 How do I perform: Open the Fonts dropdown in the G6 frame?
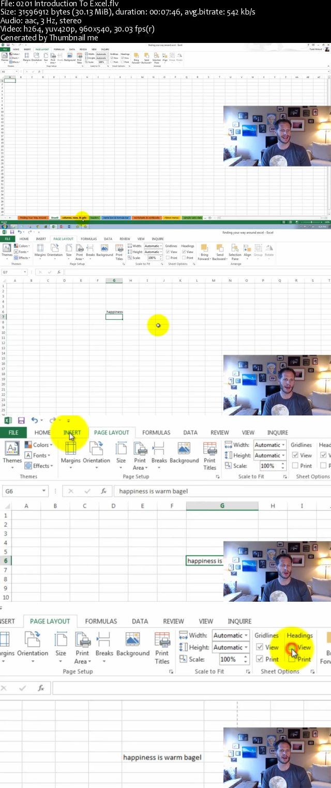(37, 455)
